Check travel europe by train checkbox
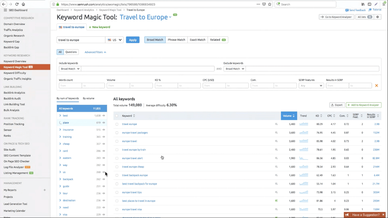This screenshot has height=218, width=388. coord(117,150)
